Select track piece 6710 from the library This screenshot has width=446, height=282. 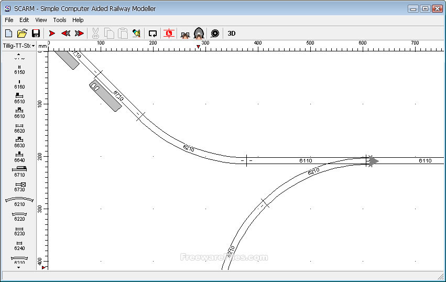coord(19,171)
